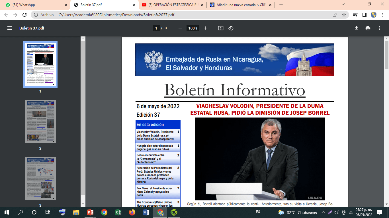Click the address bar file URL
Screen dimensions: 389x218
click(x=116, y=15)
